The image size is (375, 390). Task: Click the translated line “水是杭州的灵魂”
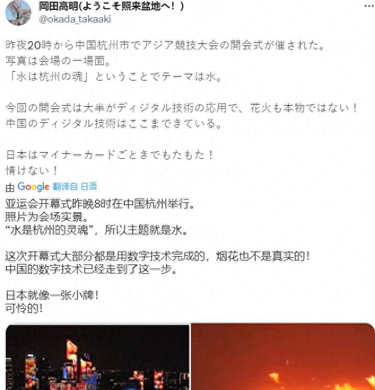(x=96, y=230)
